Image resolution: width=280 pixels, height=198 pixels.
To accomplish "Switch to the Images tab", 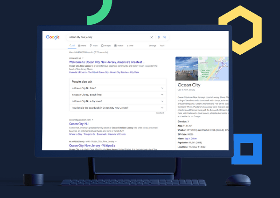I will coord(106,46).
